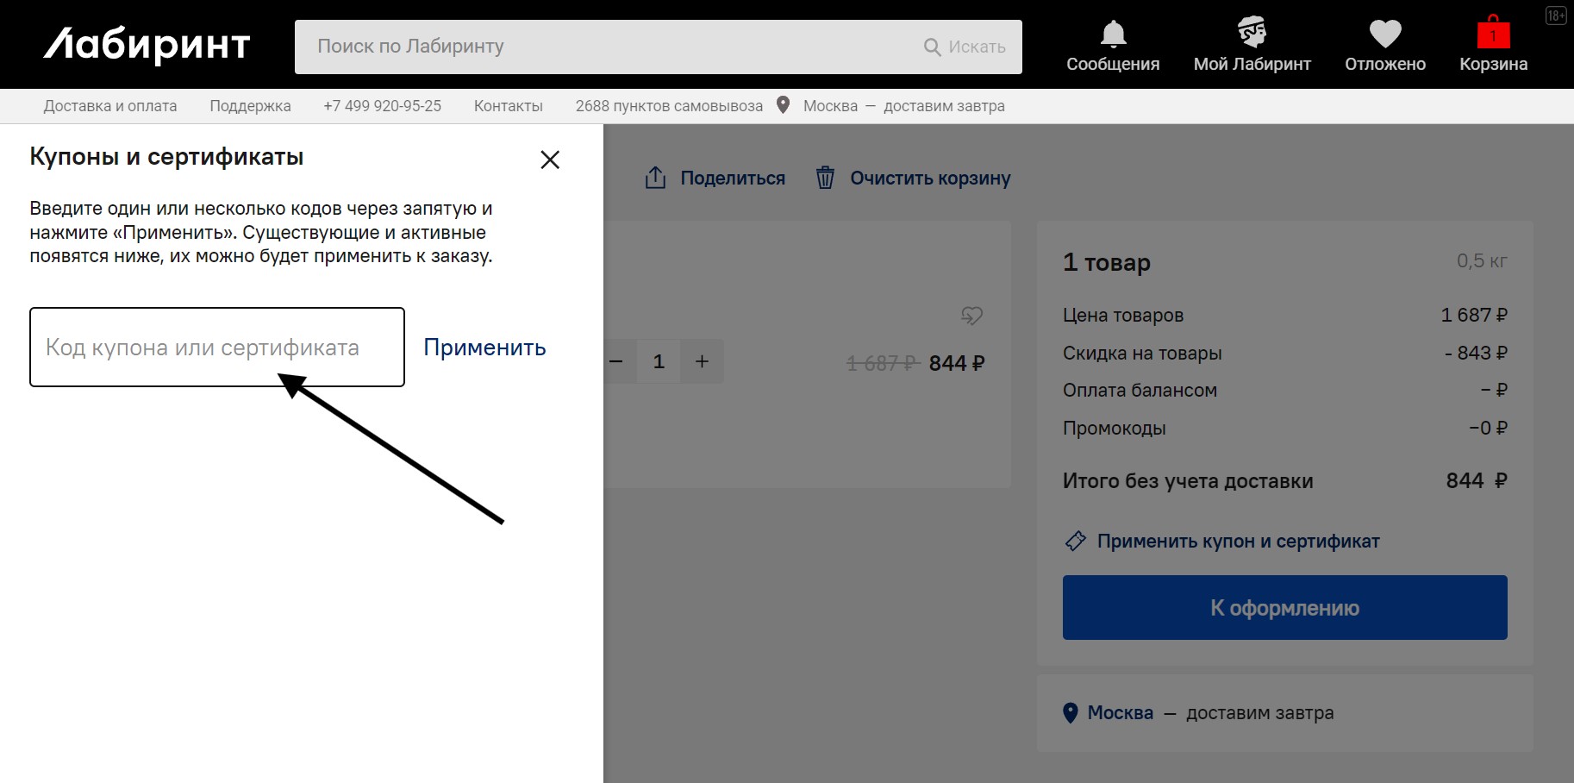1574x783 pixels.
Task: Click the Искать search button
Action: coord(965,47)
